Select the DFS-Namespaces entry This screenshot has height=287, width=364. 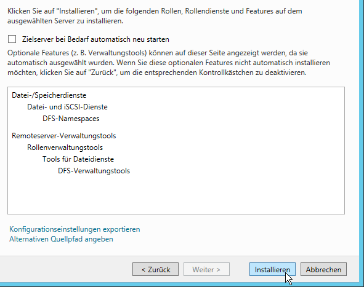coord(71,119)
